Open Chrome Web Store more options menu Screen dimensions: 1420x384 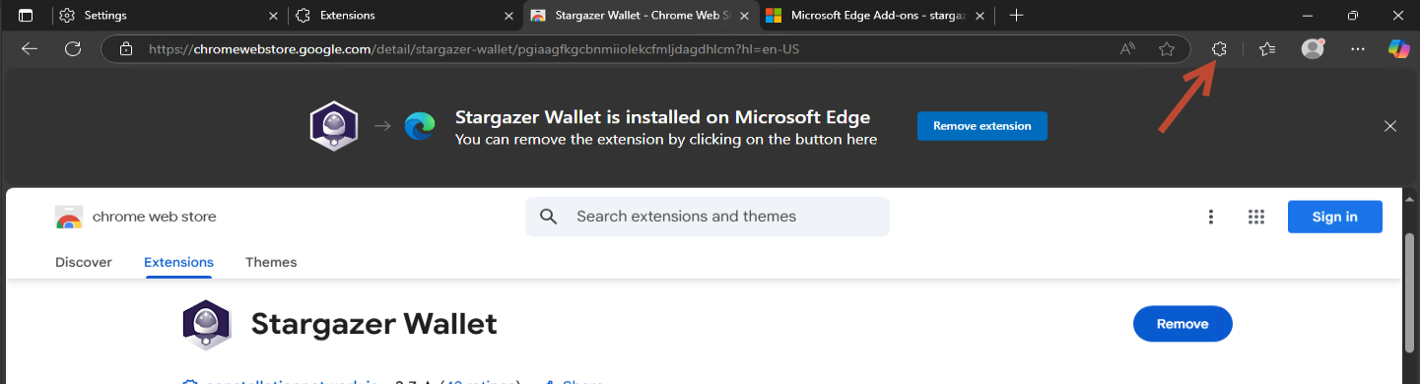point(1210,217)
